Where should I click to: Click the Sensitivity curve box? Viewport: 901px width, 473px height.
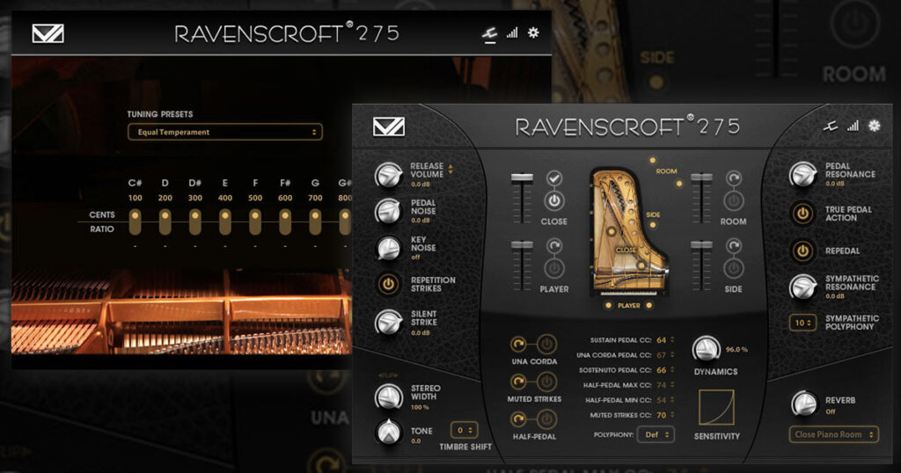pos(716,408)
